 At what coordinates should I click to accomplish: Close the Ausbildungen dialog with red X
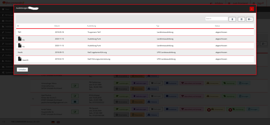tap(252, 9)
